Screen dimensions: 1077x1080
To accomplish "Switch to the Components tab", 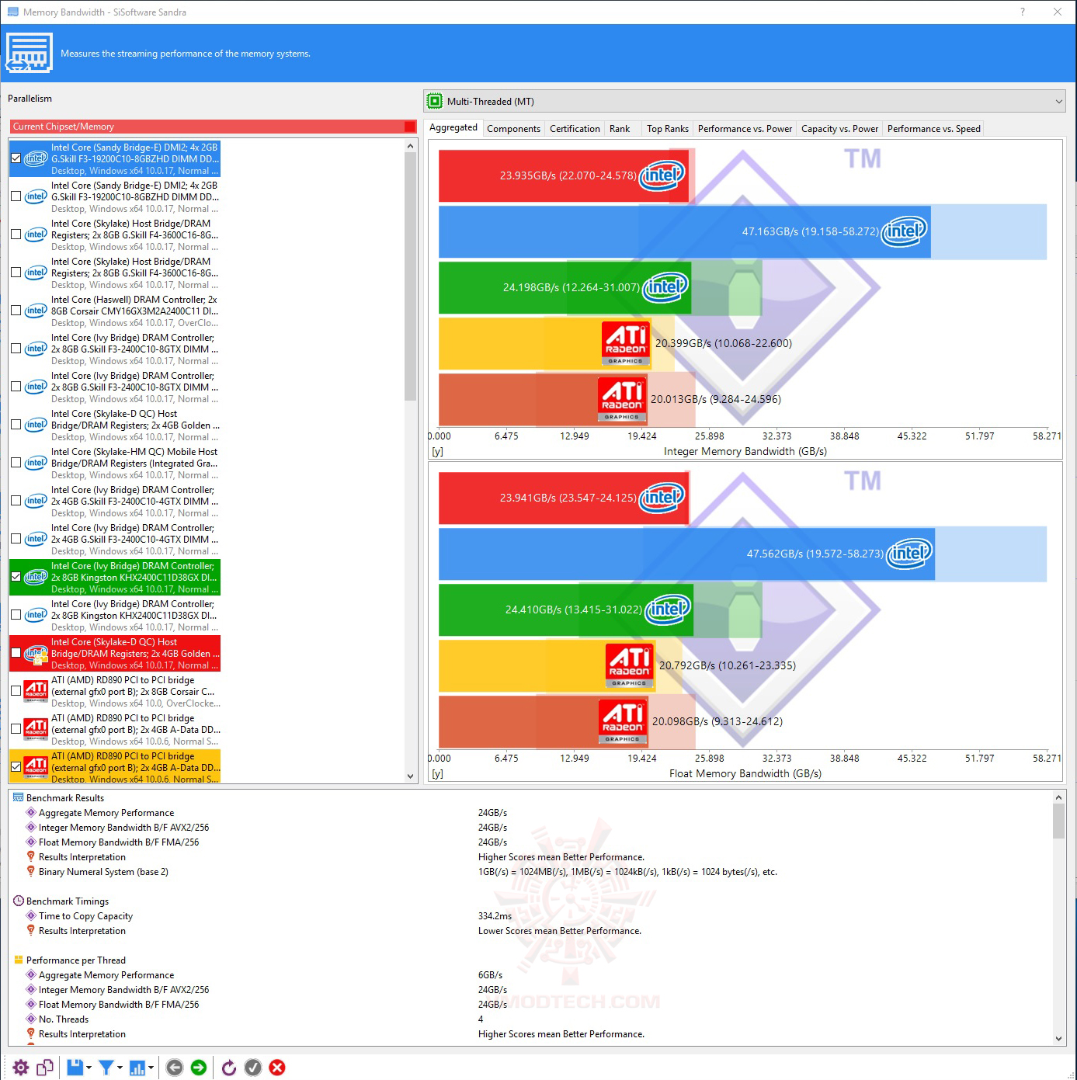I will 513,129.
